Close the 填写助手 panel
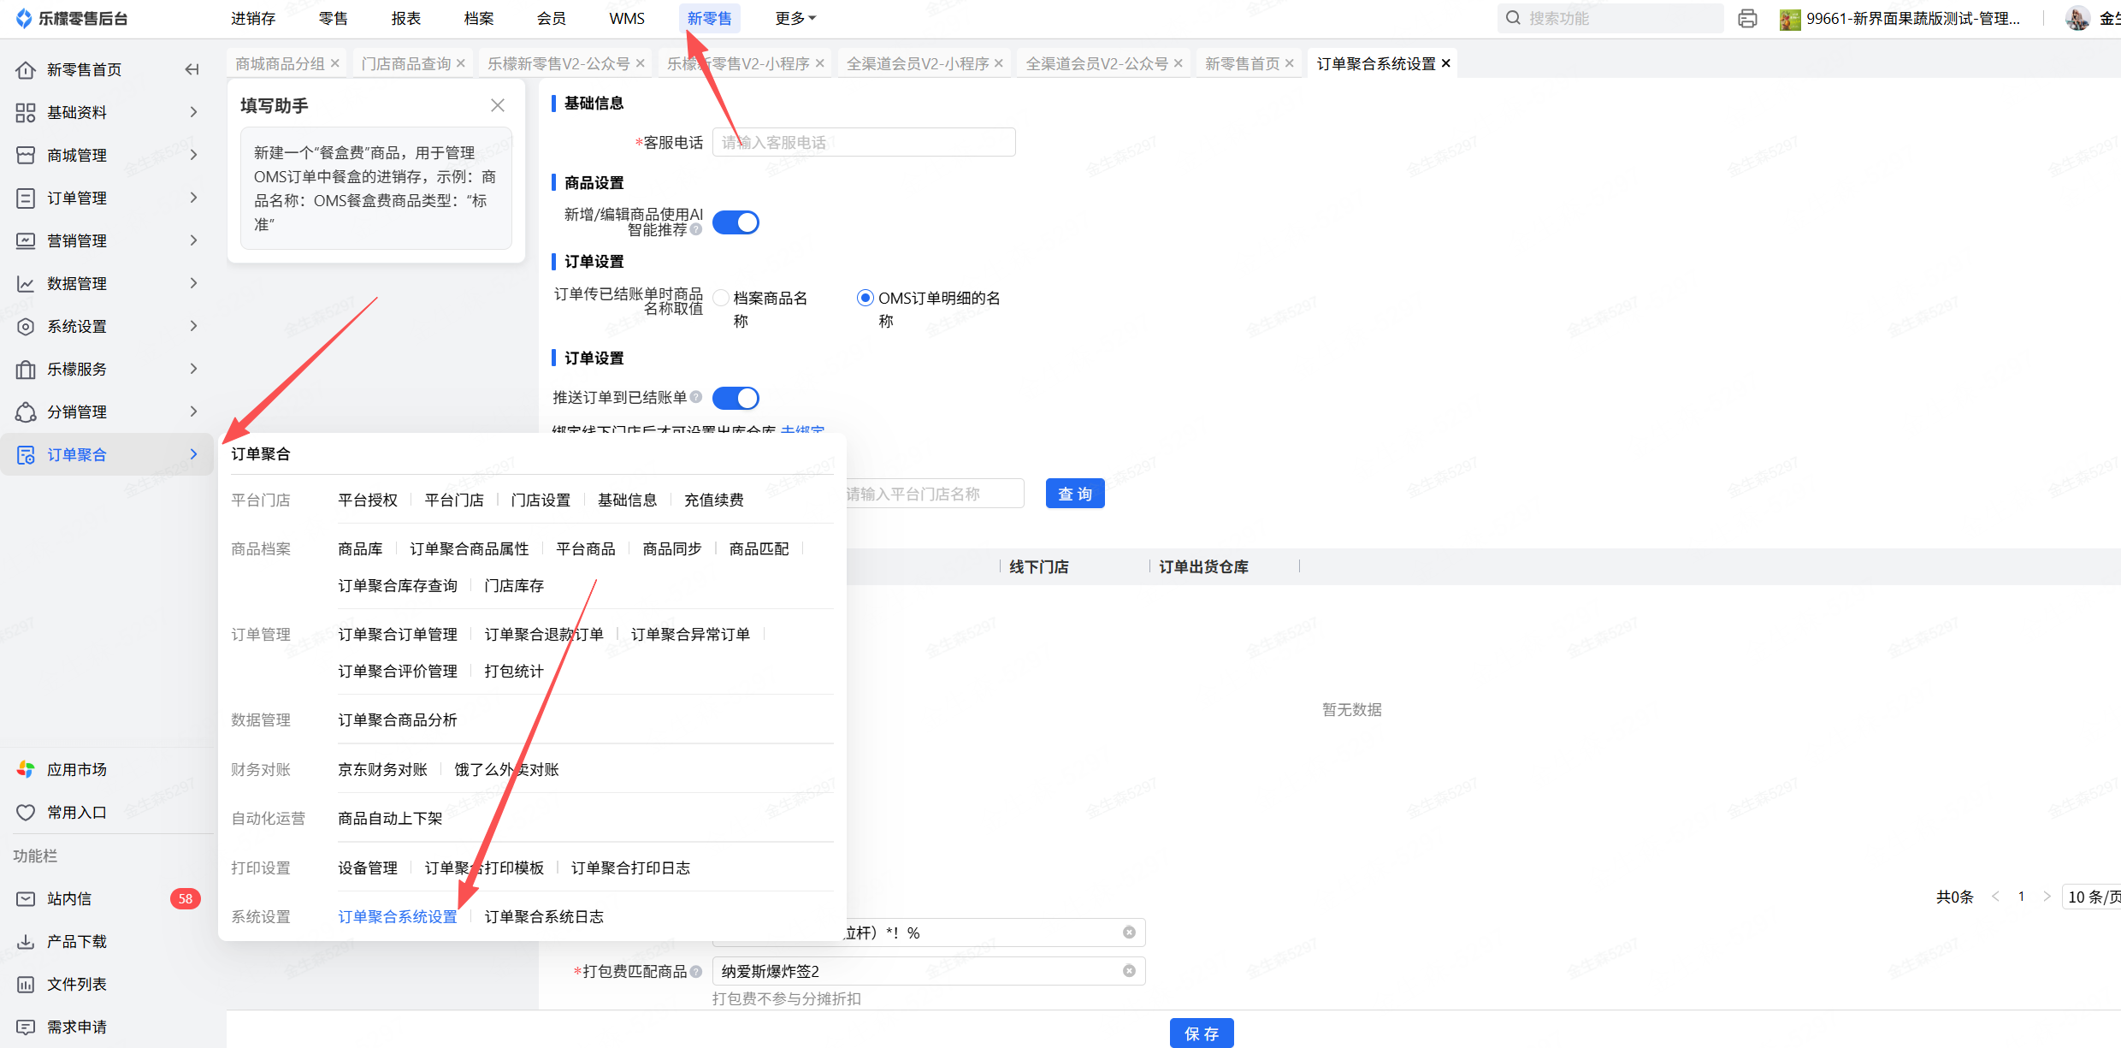 [498, 105]
